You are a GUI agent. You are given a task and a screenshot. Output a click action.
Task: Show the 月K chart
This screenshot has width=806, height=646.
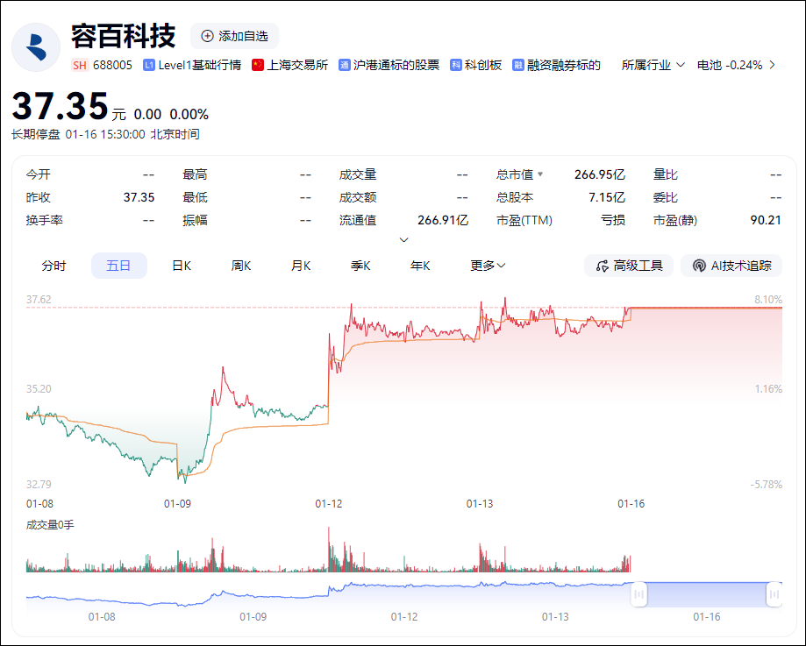tap(301, 266)
